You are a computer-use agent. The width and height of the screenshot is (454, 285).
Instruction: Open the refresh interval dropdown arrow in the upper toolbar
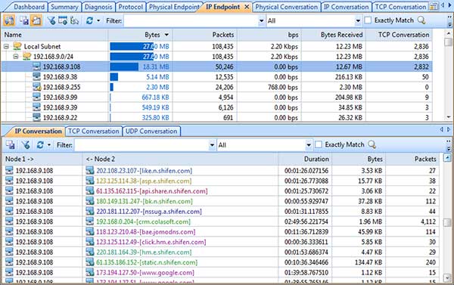pyautogui.click(x=98, y=21)
